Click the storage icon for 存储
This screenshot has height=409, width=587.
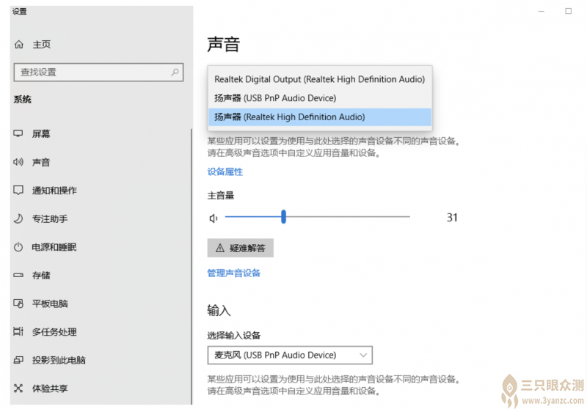18,275
